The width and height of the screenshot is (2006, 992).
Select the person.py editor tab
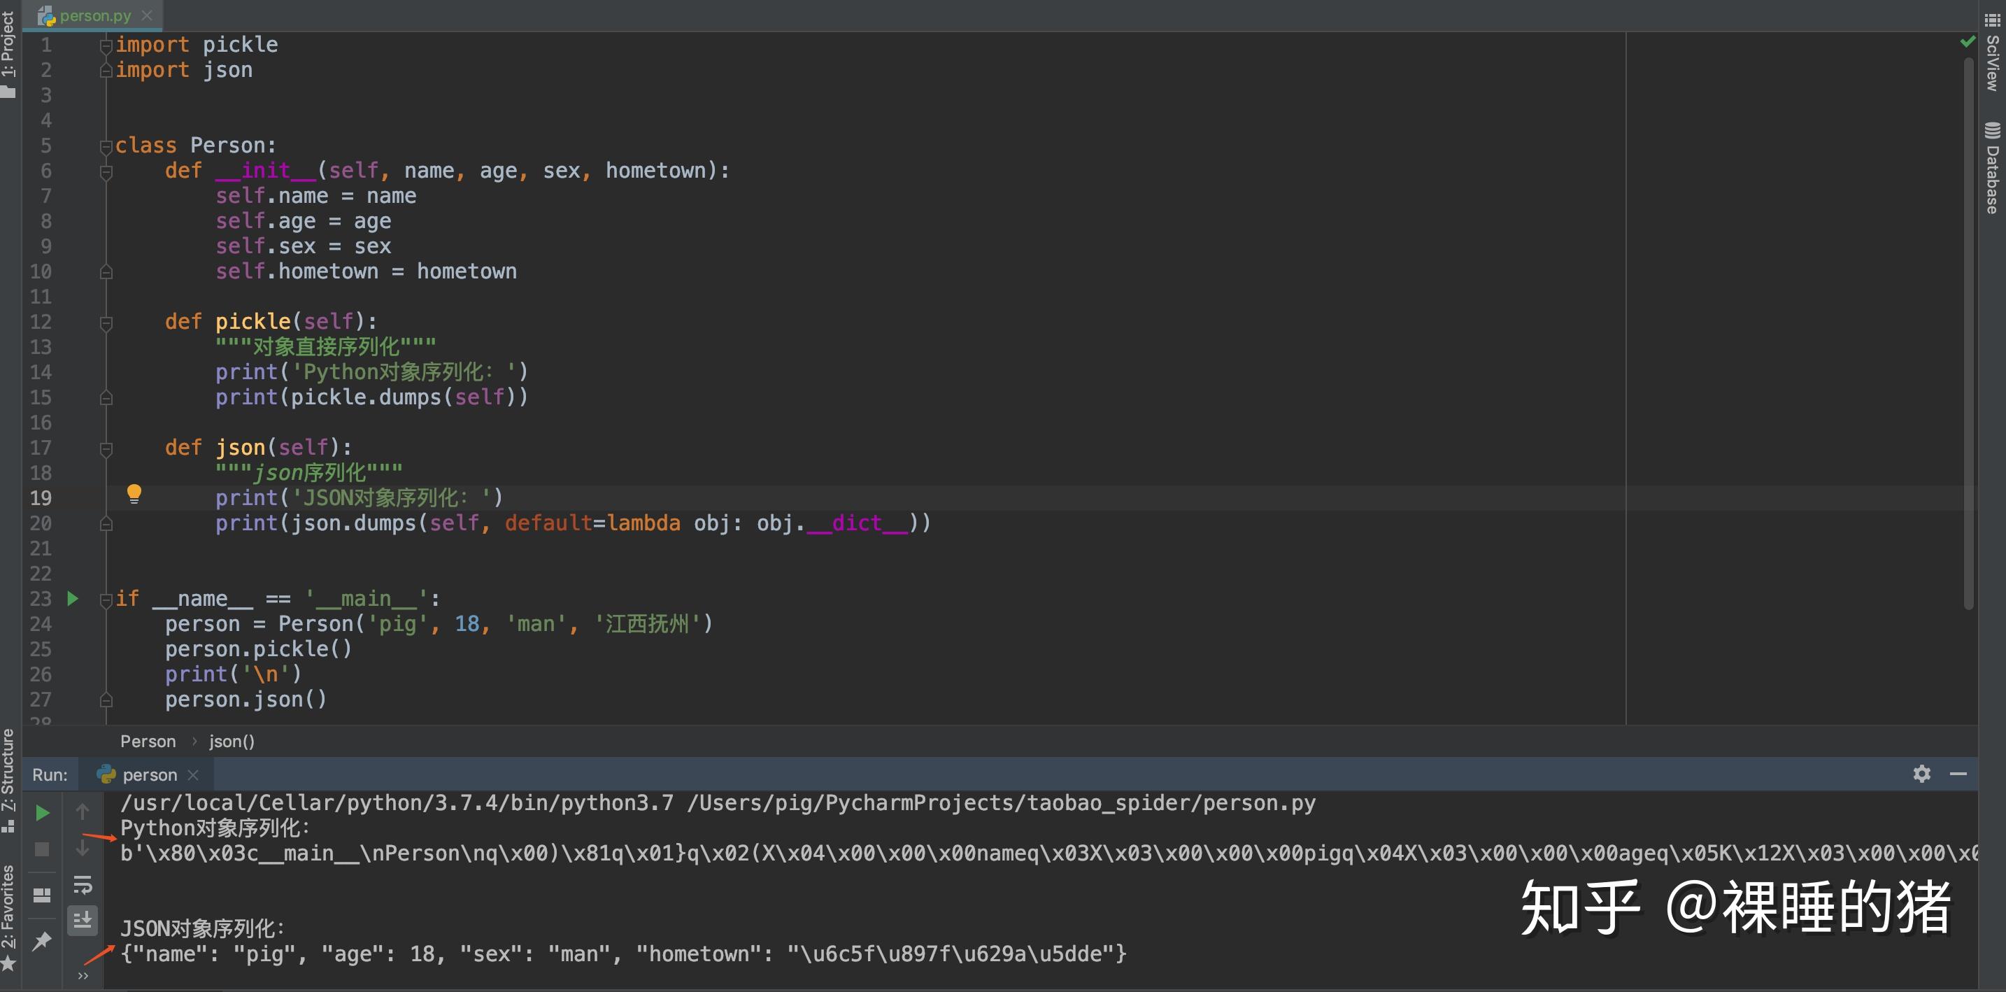[x=95, y=15]
